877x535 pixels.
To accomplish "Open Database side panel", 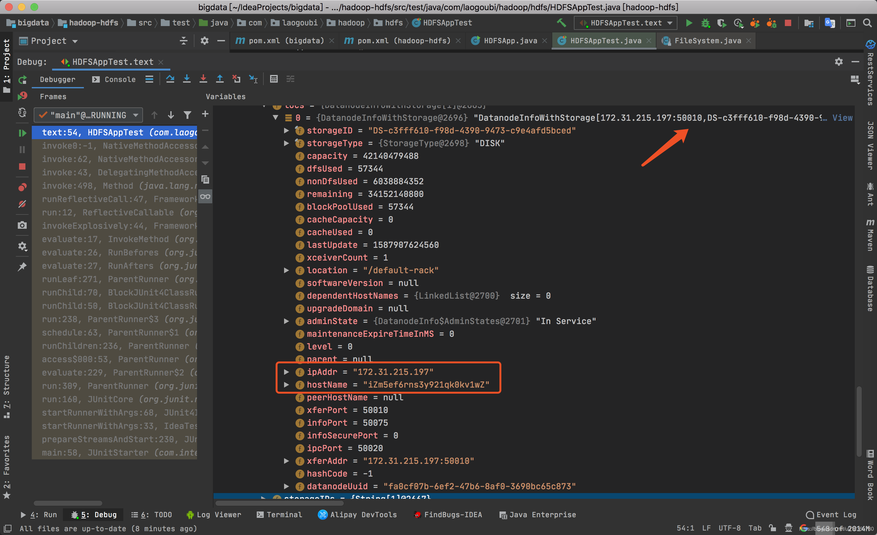I will 870,288.
